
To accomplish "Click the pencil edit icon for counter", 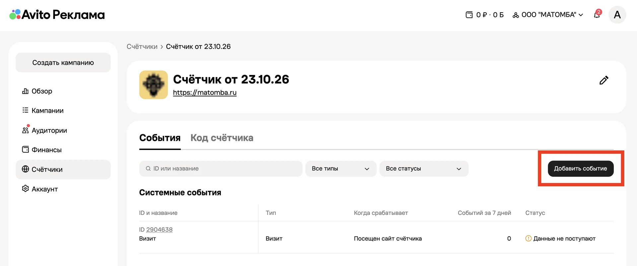I will (604, 80).
